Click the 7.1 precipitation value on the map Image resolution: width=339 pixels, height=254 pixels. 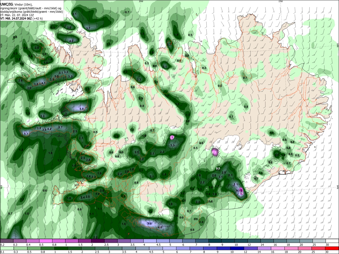coord(149,224)
